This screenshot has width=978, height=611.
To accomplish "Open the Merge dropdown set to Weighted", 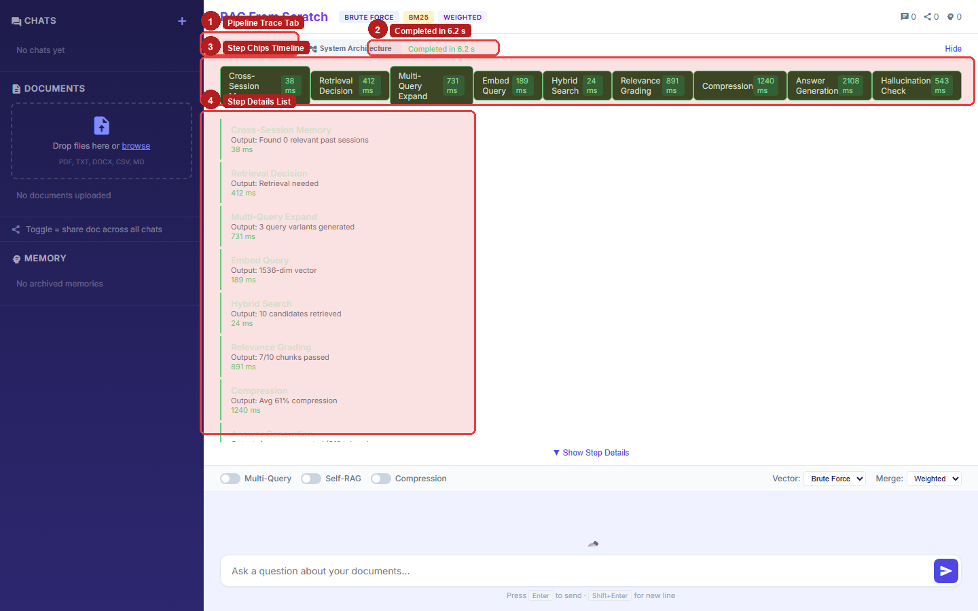I will pos(934,479).
